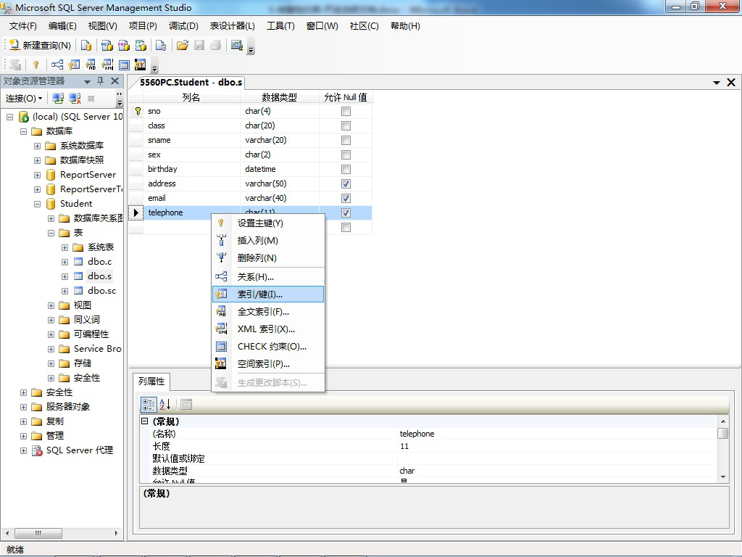Click the XML index toolbar icon
This screenshot has width=742, height=557.
(x=107, y=65)
